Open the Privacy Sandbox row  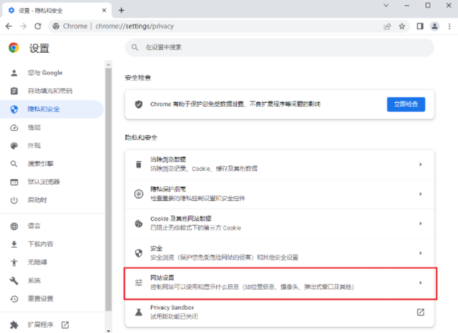280,312
